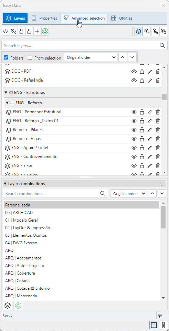
Task: Hide the Reforço - Vigas layer
Action: pyautogui.click(x=134, y=139)
